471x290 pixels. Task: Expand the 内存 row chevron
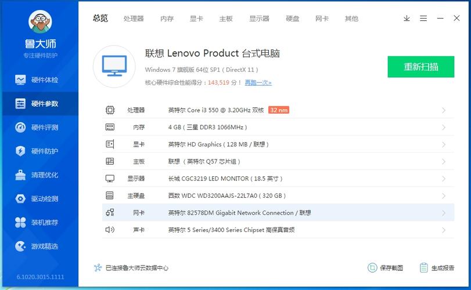click(444, 128)
